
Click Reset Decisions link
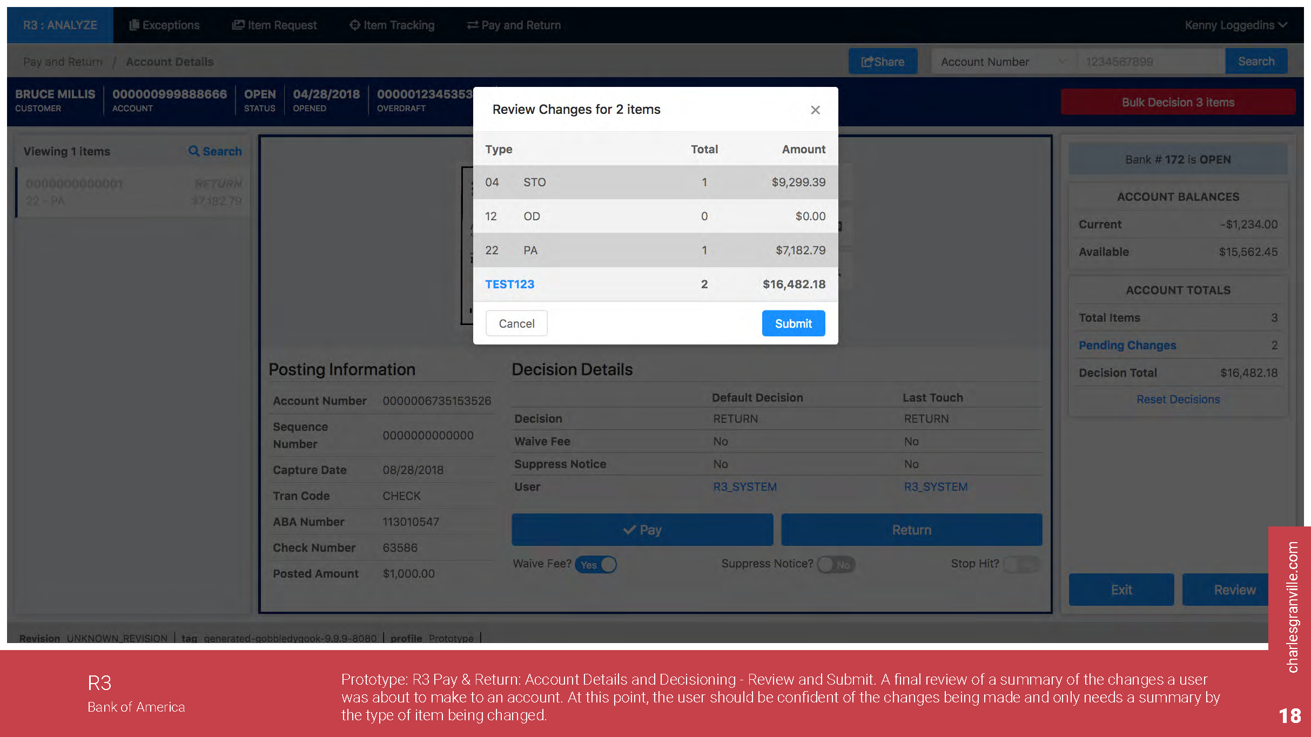(x=1178, y=399)
